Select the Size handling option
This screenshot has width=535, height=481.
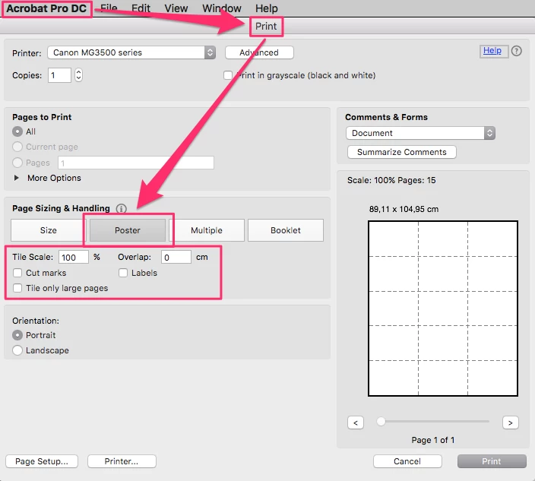click(x=49, y=230)
